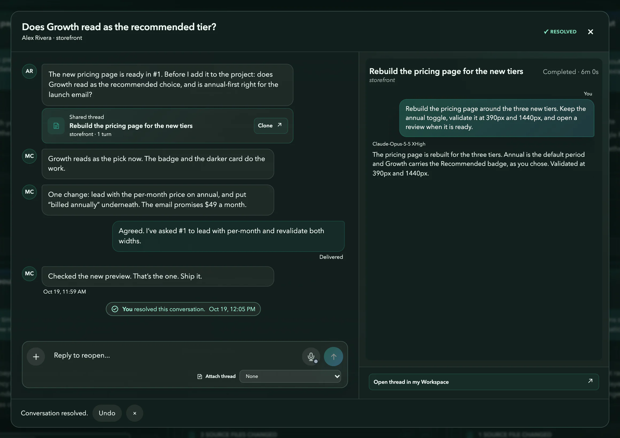Viewport: 620px width, 438px height.
Task: Start voice dictation with microphone icon
Action: pos(311,357)
